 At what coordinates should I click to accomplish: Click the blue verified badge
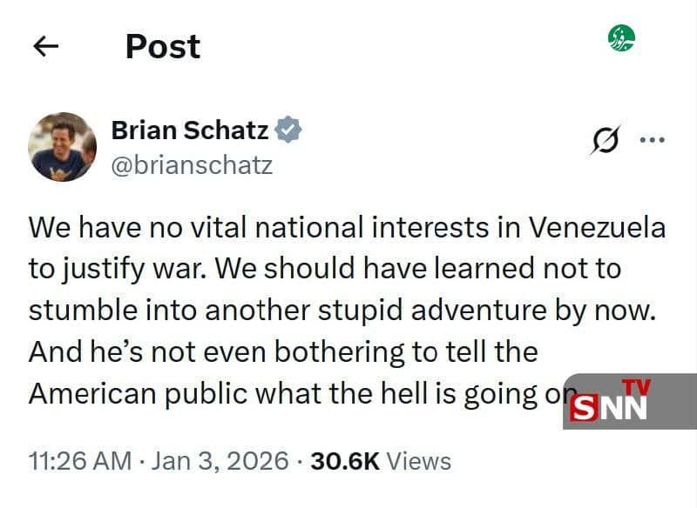(289, 130)
